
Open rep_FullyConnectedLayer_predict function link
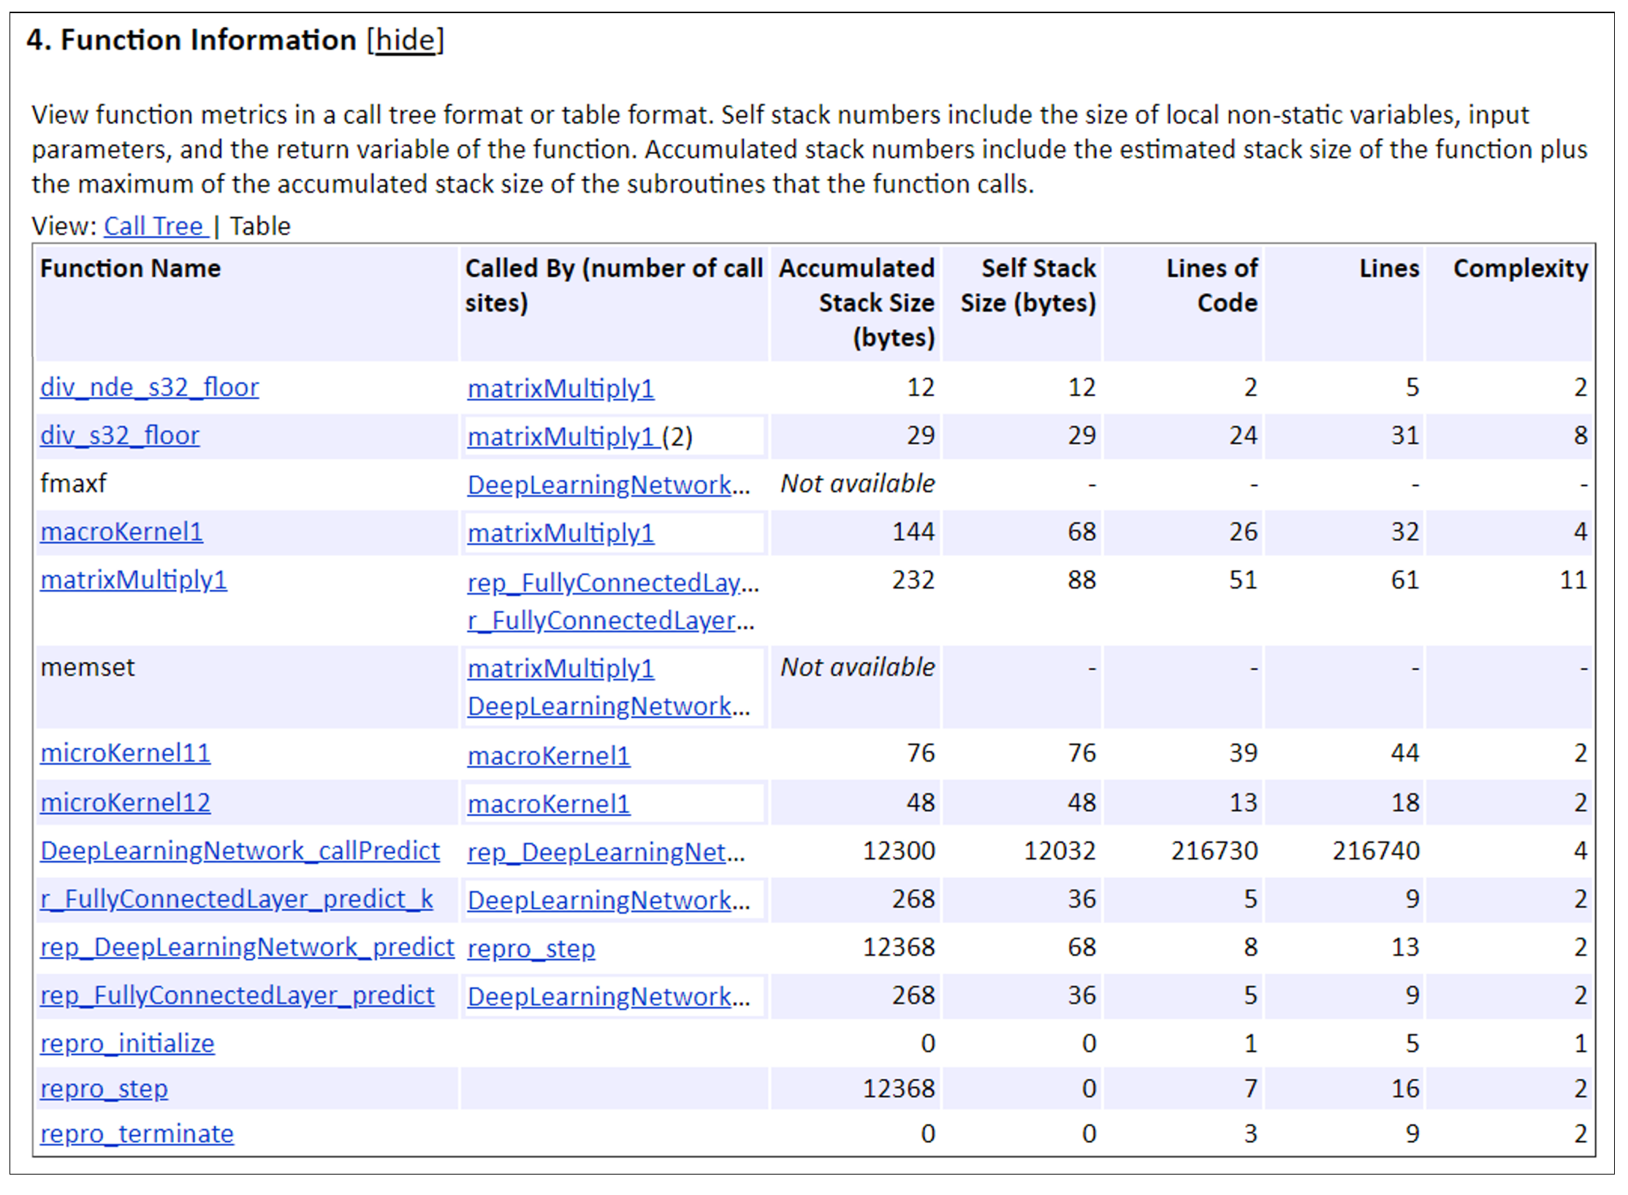237,996
